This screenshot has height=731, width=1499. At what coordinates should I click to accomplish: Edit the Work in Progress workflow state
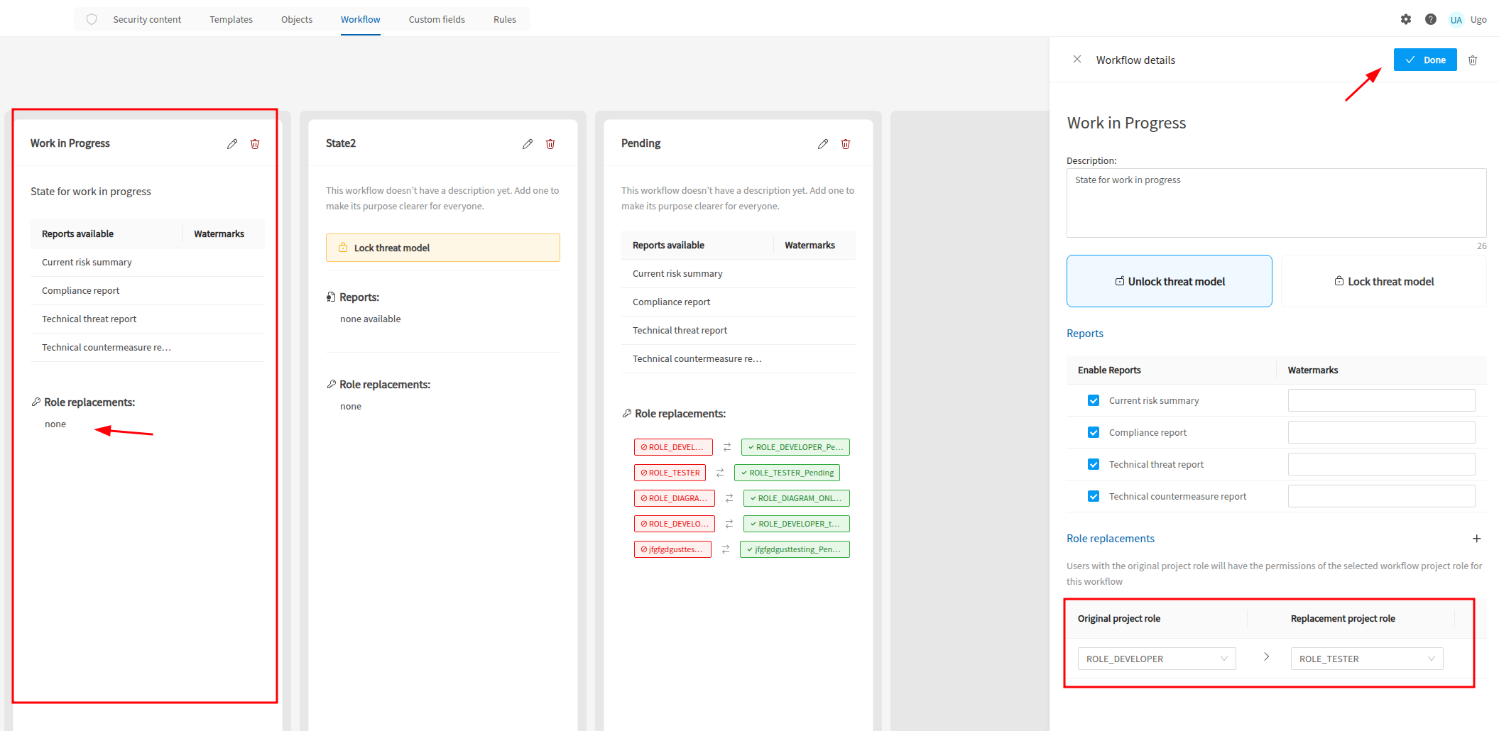[x=232, y=144]
